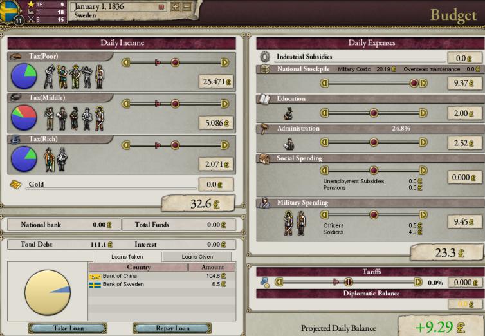This screenshot has width=485, height=336.
Task: Click the rich top hat icon
Action: pyautogui.click(x=15, y=139)
